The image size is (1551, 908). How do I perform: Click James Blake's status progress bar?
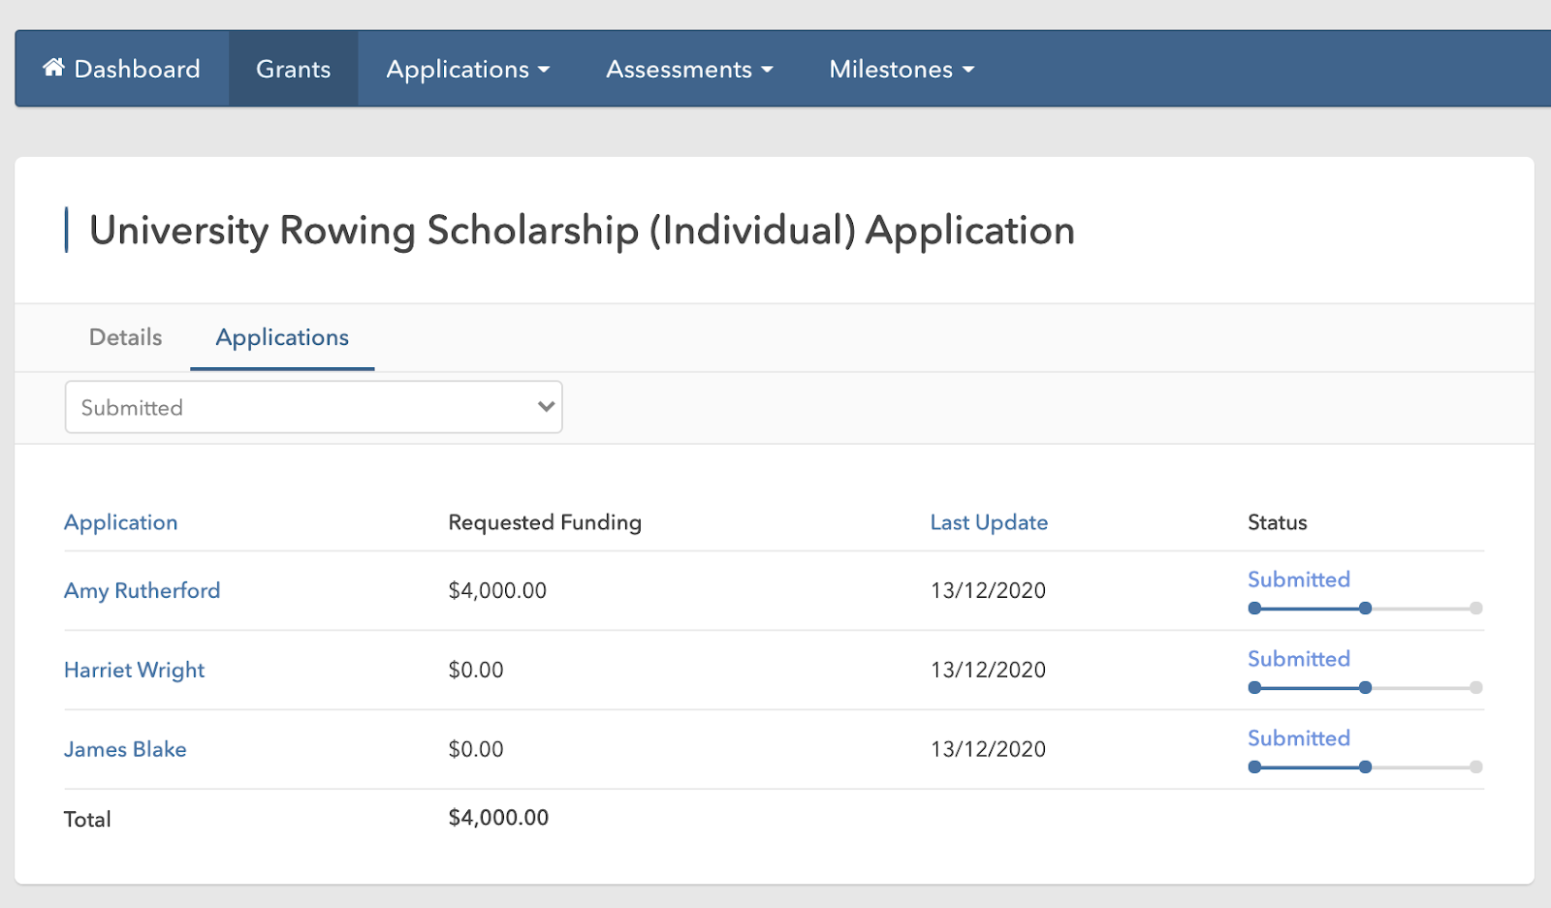[x=1364, y=767]
